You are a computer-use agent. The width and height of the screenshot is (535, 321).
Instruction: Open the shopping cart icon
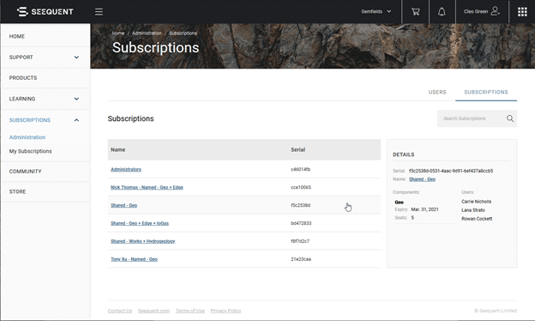click(415, 12)
